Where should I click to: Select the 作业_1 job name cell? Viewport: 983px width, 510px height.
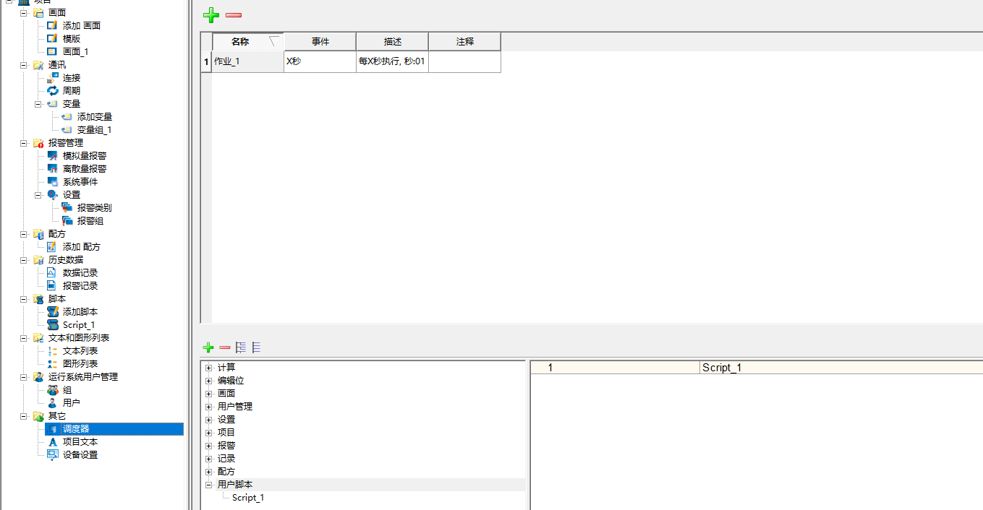coord(247,61)
